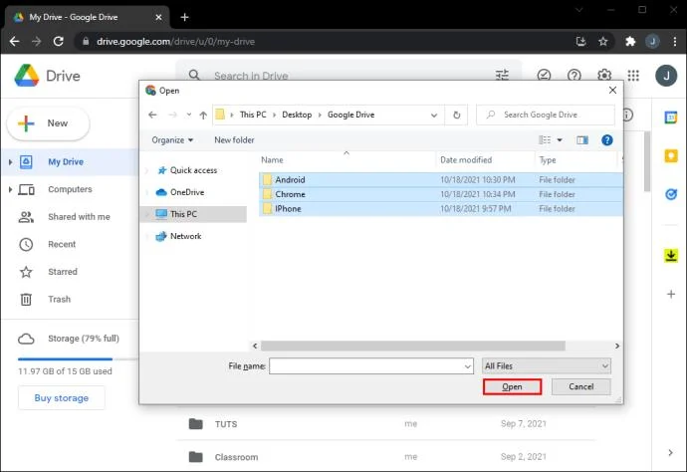Screen dimensions: 687x472
Task: Select This PC in navigation pane
Action: coord(193,214)
